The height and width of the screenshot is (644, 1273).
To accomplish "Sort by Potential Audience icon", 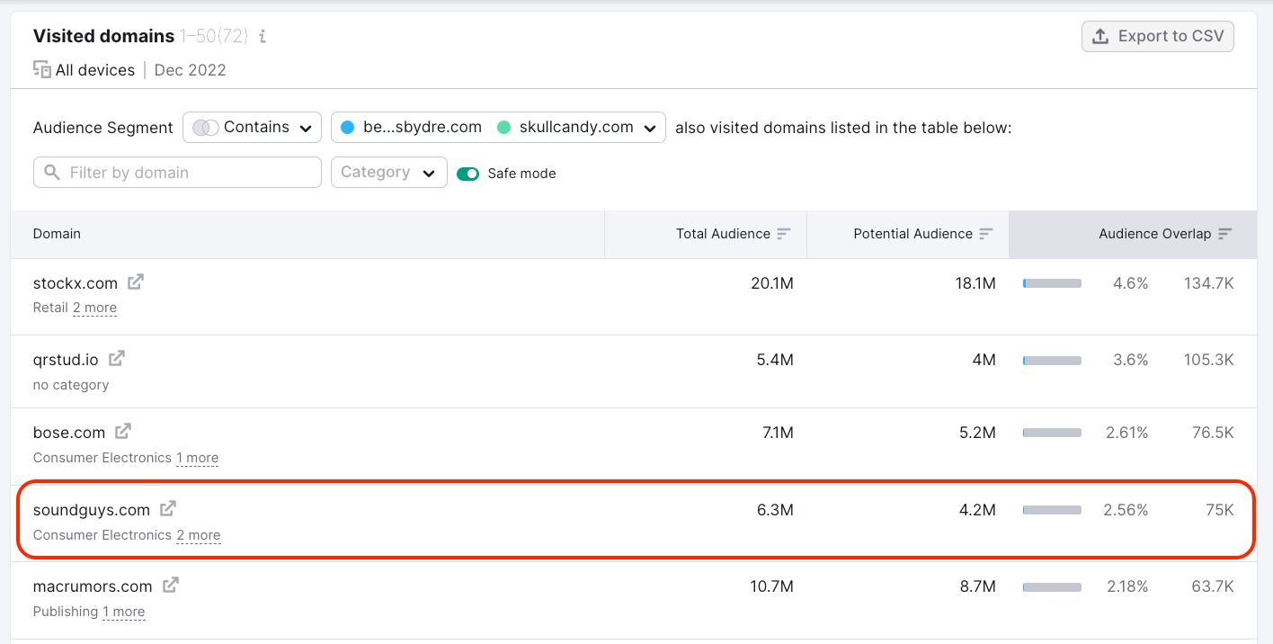I will click(x=986, y=234).
